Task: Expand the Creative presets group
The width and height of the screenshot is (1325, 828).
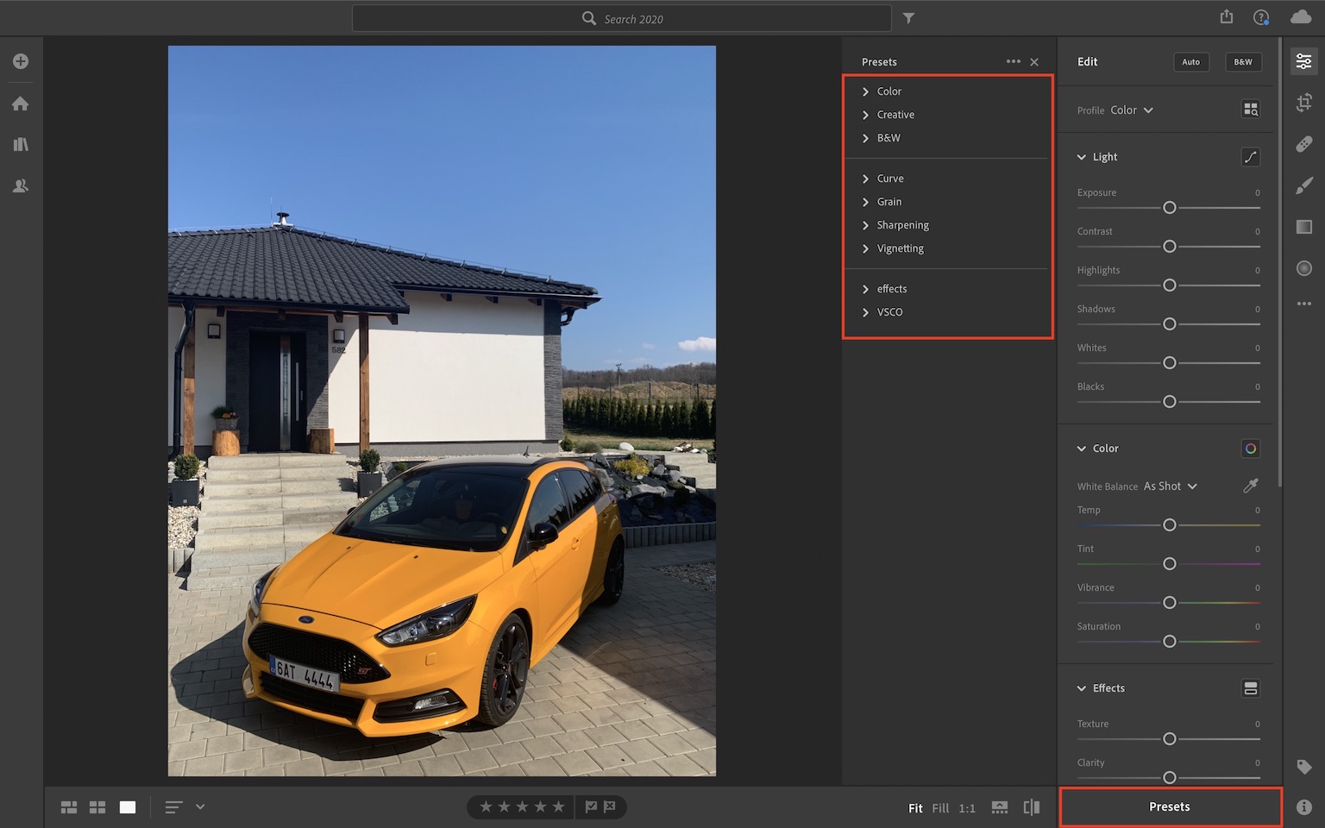Action: 895,115
